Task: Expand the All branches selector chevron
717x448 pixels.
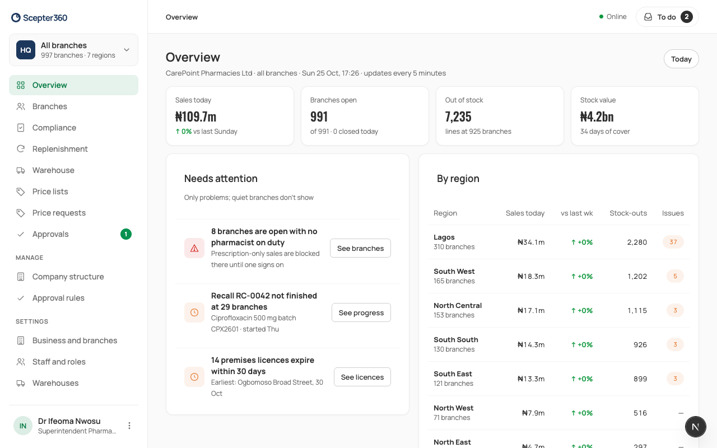Action: pyautogui.click(x=127, y=50)
